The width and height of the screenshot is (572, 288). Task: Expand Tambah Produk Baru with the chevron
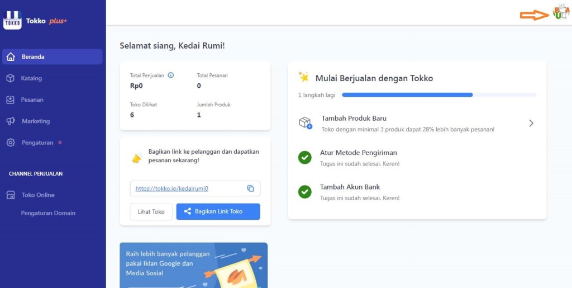[x=531, y=123]
